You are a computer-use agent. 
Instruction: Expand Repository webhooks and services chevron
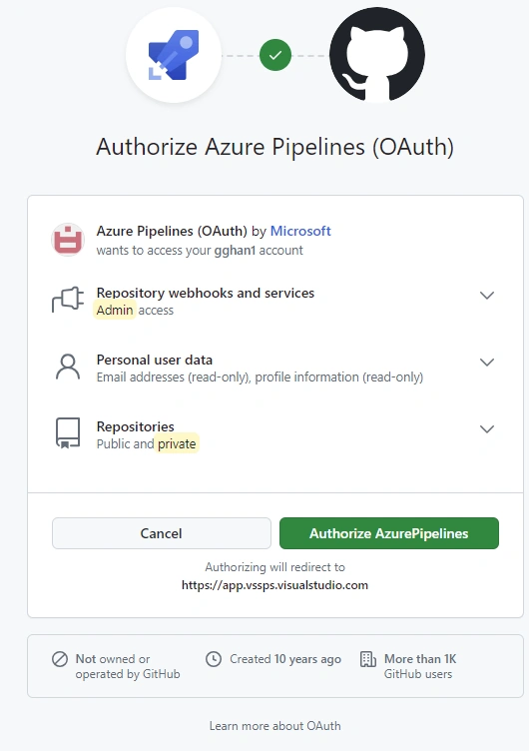[487, 295]
